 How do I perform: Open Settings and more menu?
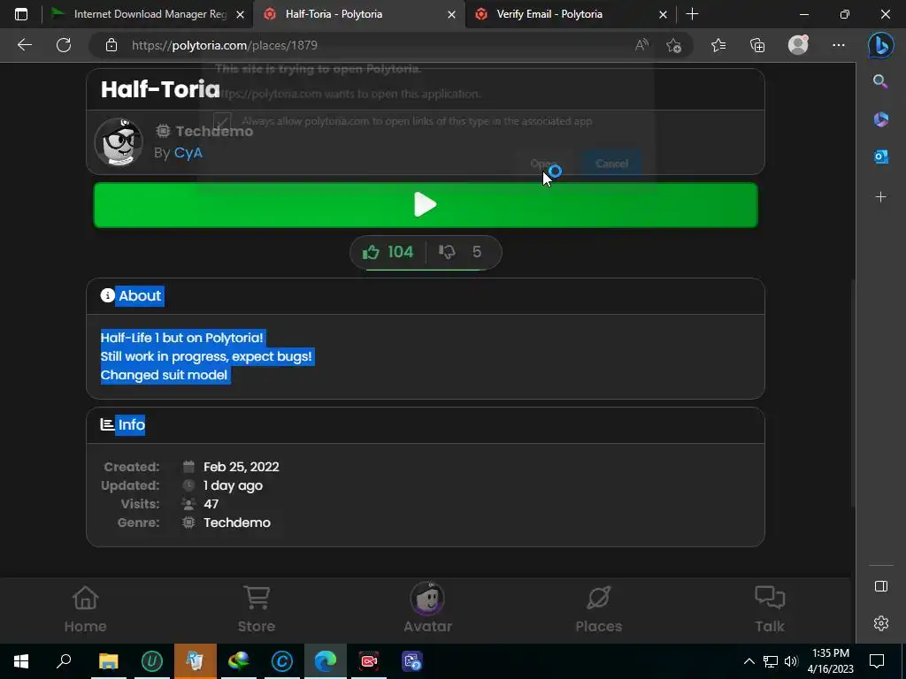click(839, 45)
